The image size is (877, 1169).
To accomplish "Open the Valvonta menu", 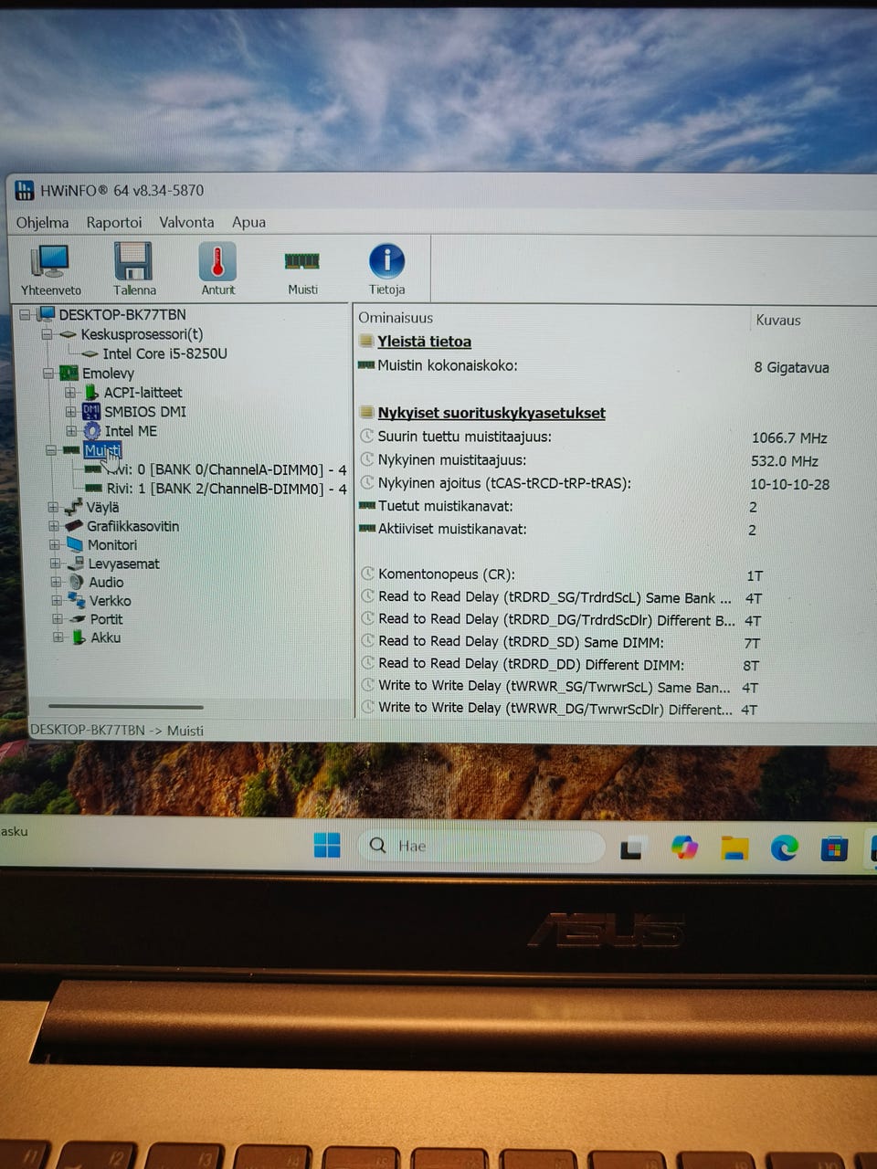I will pos(186,222).
